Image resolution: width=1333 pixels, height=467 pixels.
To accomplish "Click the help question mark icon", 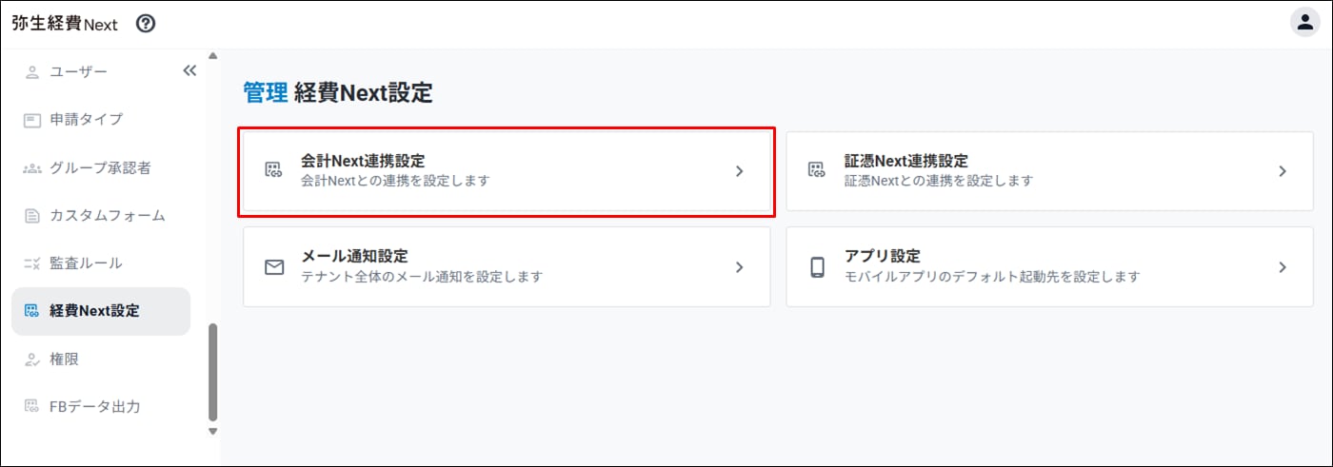I will tap(146, 24).
